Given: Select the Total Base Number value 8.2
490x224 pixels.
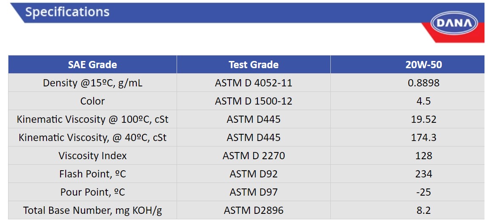Looking at the screenshot, I should (x=424, y=210).
